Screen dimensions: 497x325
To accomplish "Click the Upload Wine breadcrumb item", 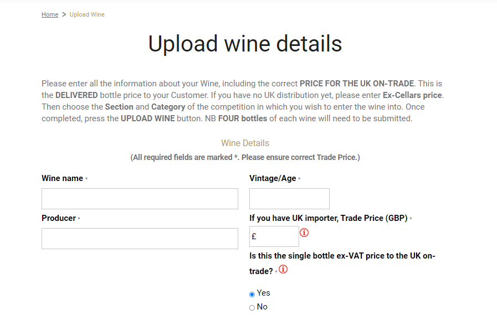I will (x=87, y=14).
